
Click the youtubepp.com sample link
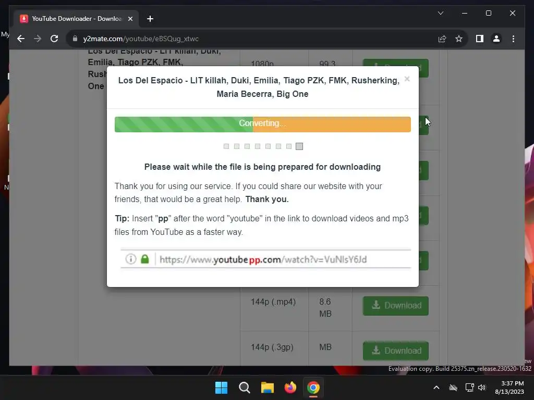pos(263,259)
